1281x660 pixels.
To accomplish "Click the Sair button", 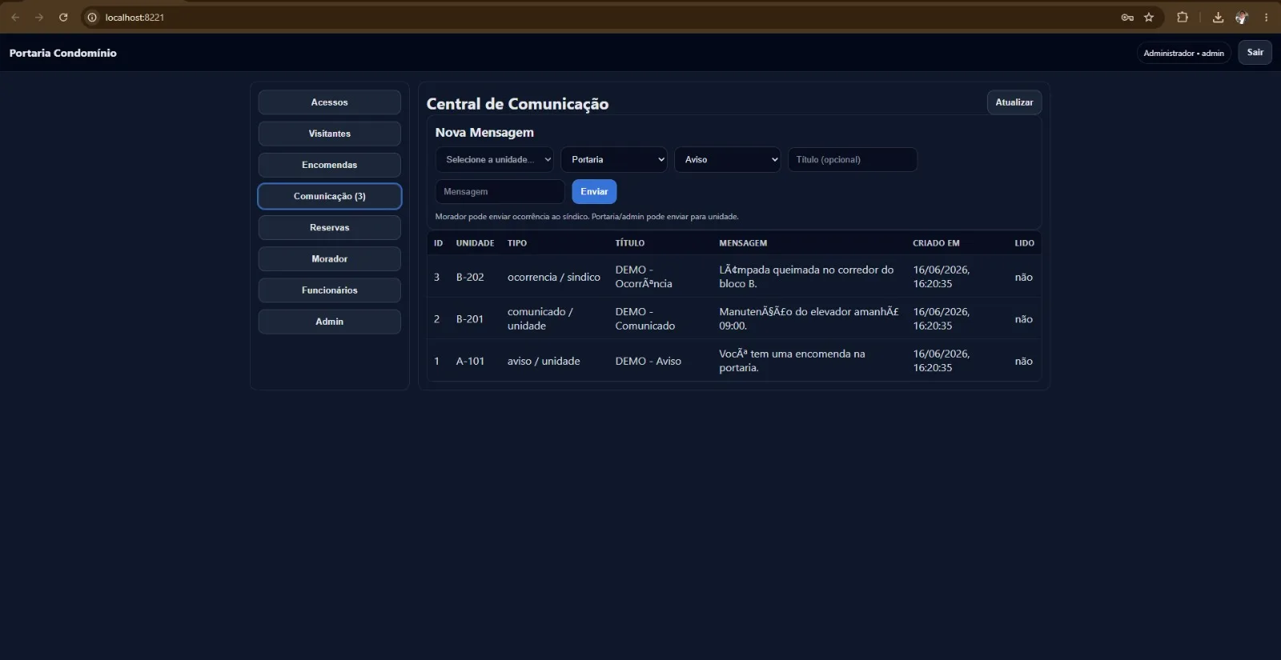I will (x=1255, y=53).
